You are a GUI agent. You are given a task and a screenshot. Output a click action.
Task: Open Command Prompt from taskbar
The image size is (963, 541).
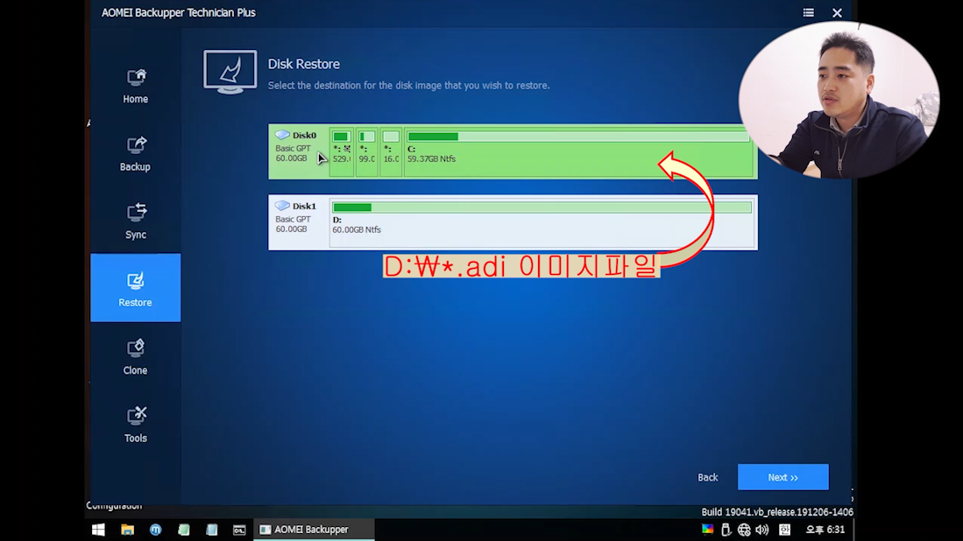coord(239,530)
